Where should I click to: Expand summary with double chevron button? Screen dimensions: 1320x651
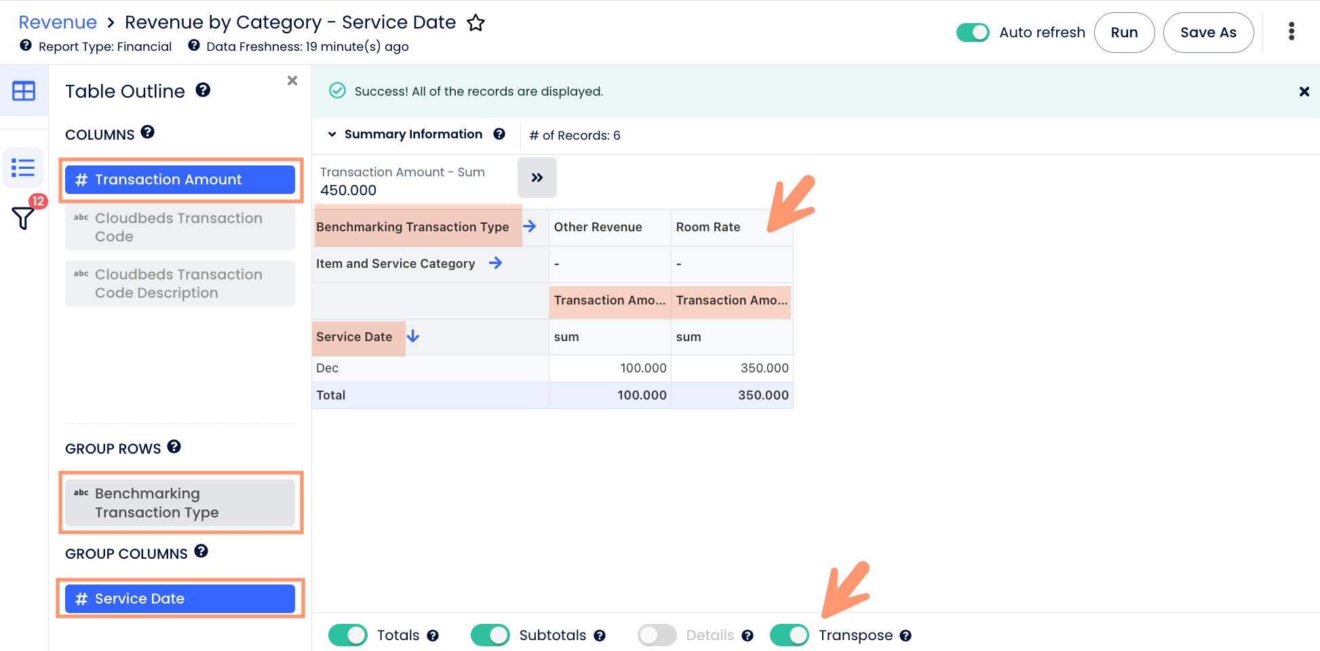(537, 178)
